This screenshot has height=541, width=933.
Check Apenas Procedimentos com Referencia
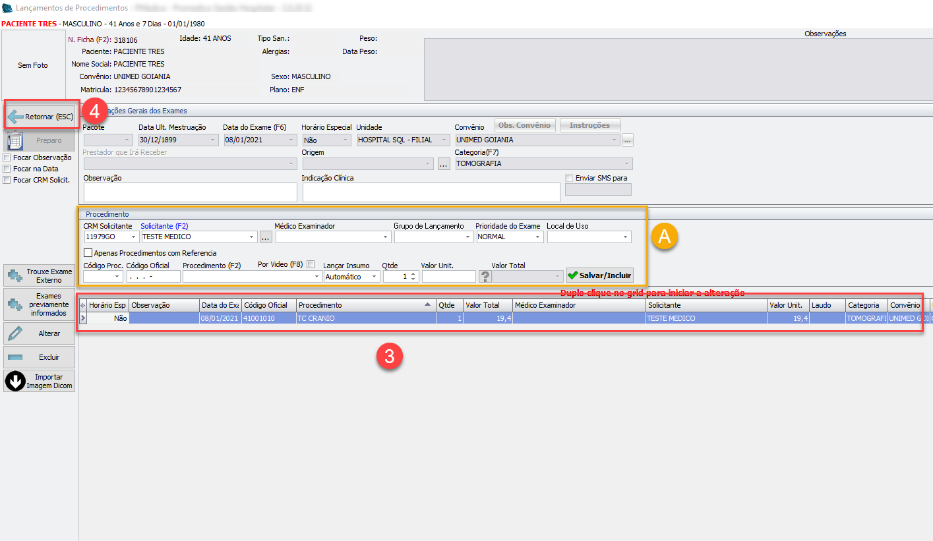pos(88,253)
